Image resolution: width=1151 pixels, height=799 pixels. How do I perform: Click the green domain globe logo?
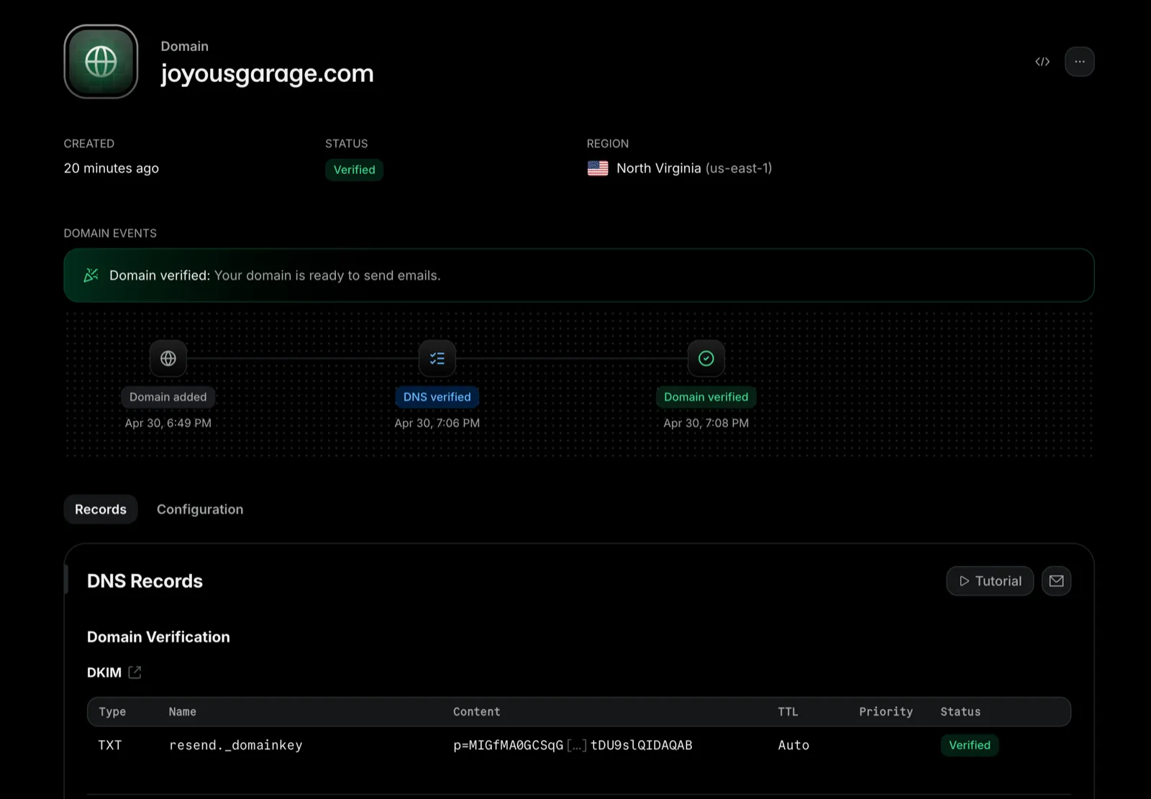click(x=101, y=62)
